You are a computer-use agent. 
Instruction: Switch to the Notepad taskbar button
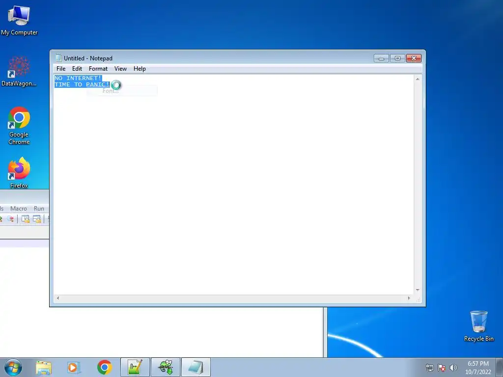[196, 367]
